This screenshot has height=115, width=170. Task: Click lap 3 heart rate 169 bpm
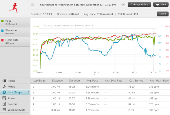154,98
